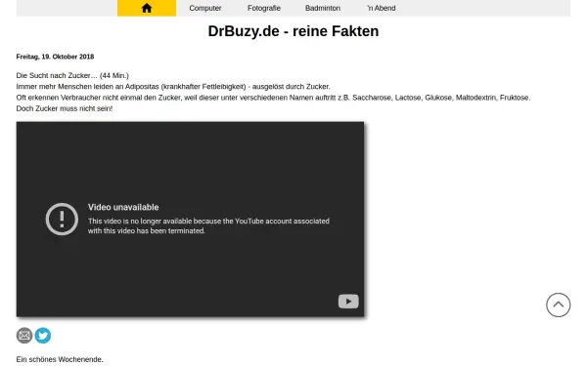Viewport: 587px width, 366px height.
Task: Share the post on Twitter
Action: 43,336
